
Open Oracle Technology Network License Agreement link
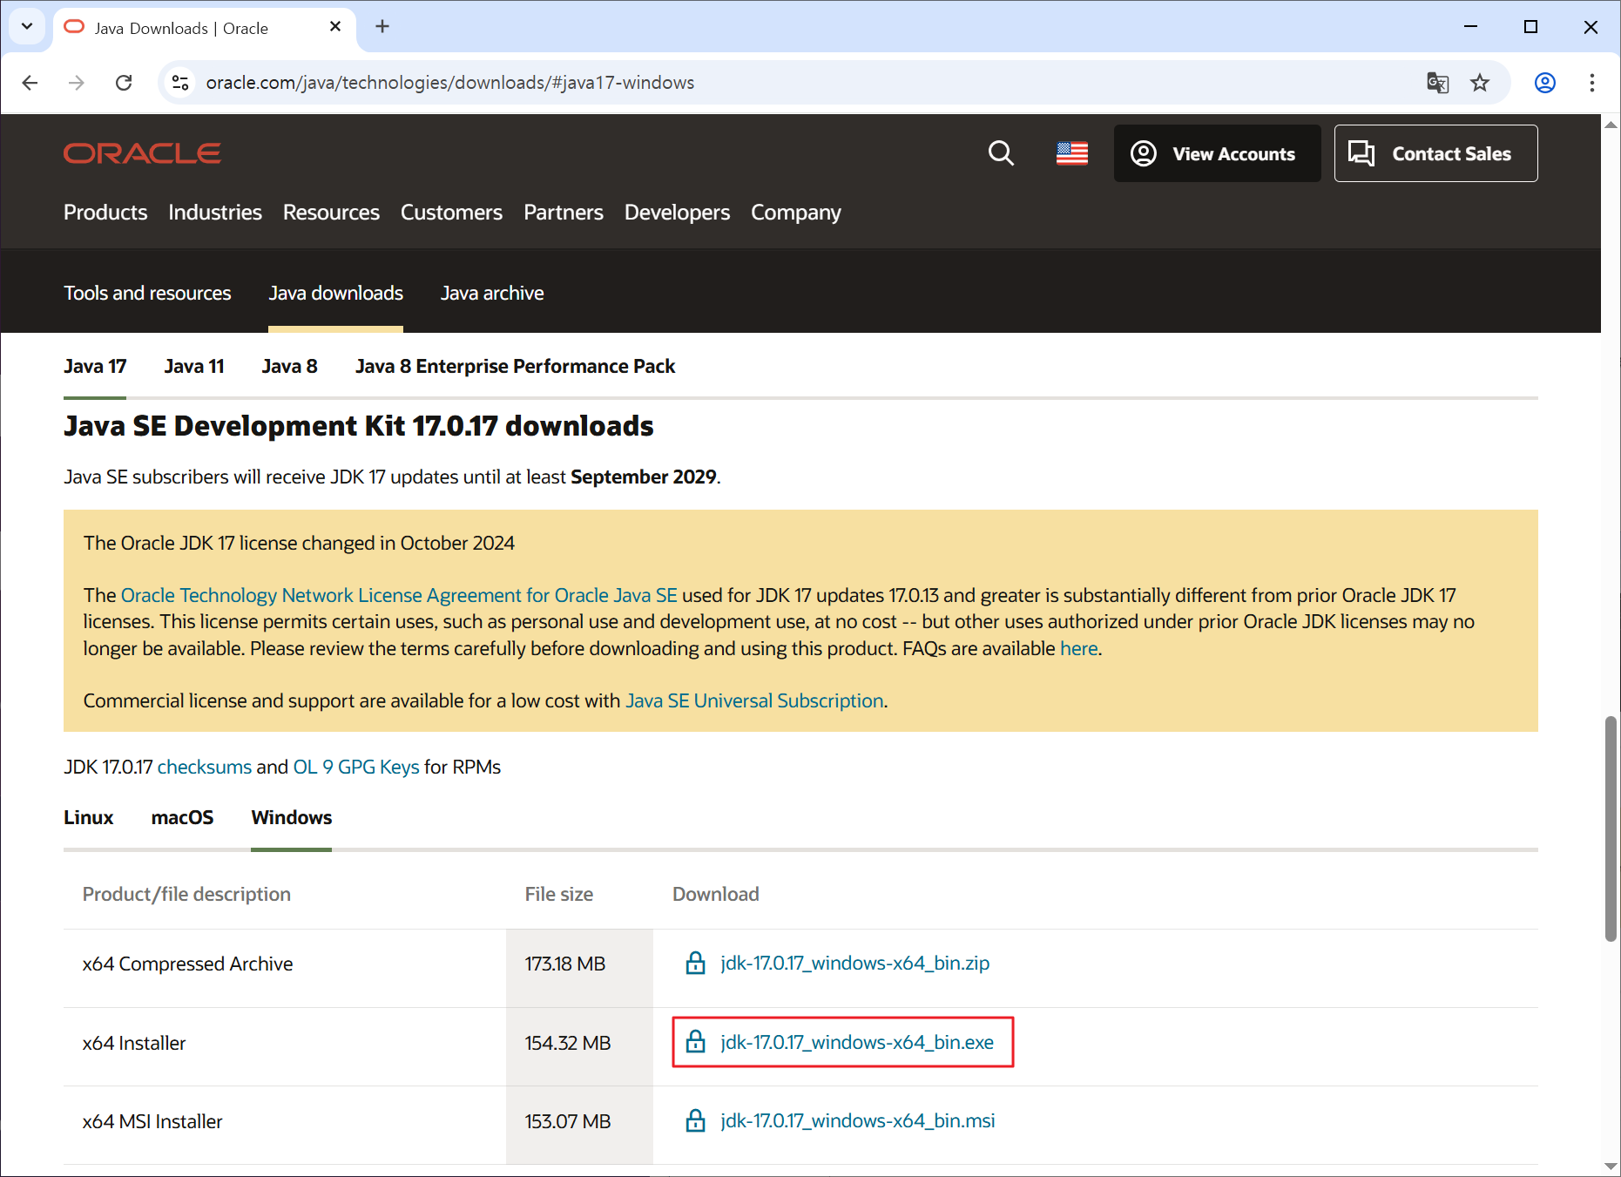tap(399, 596)
